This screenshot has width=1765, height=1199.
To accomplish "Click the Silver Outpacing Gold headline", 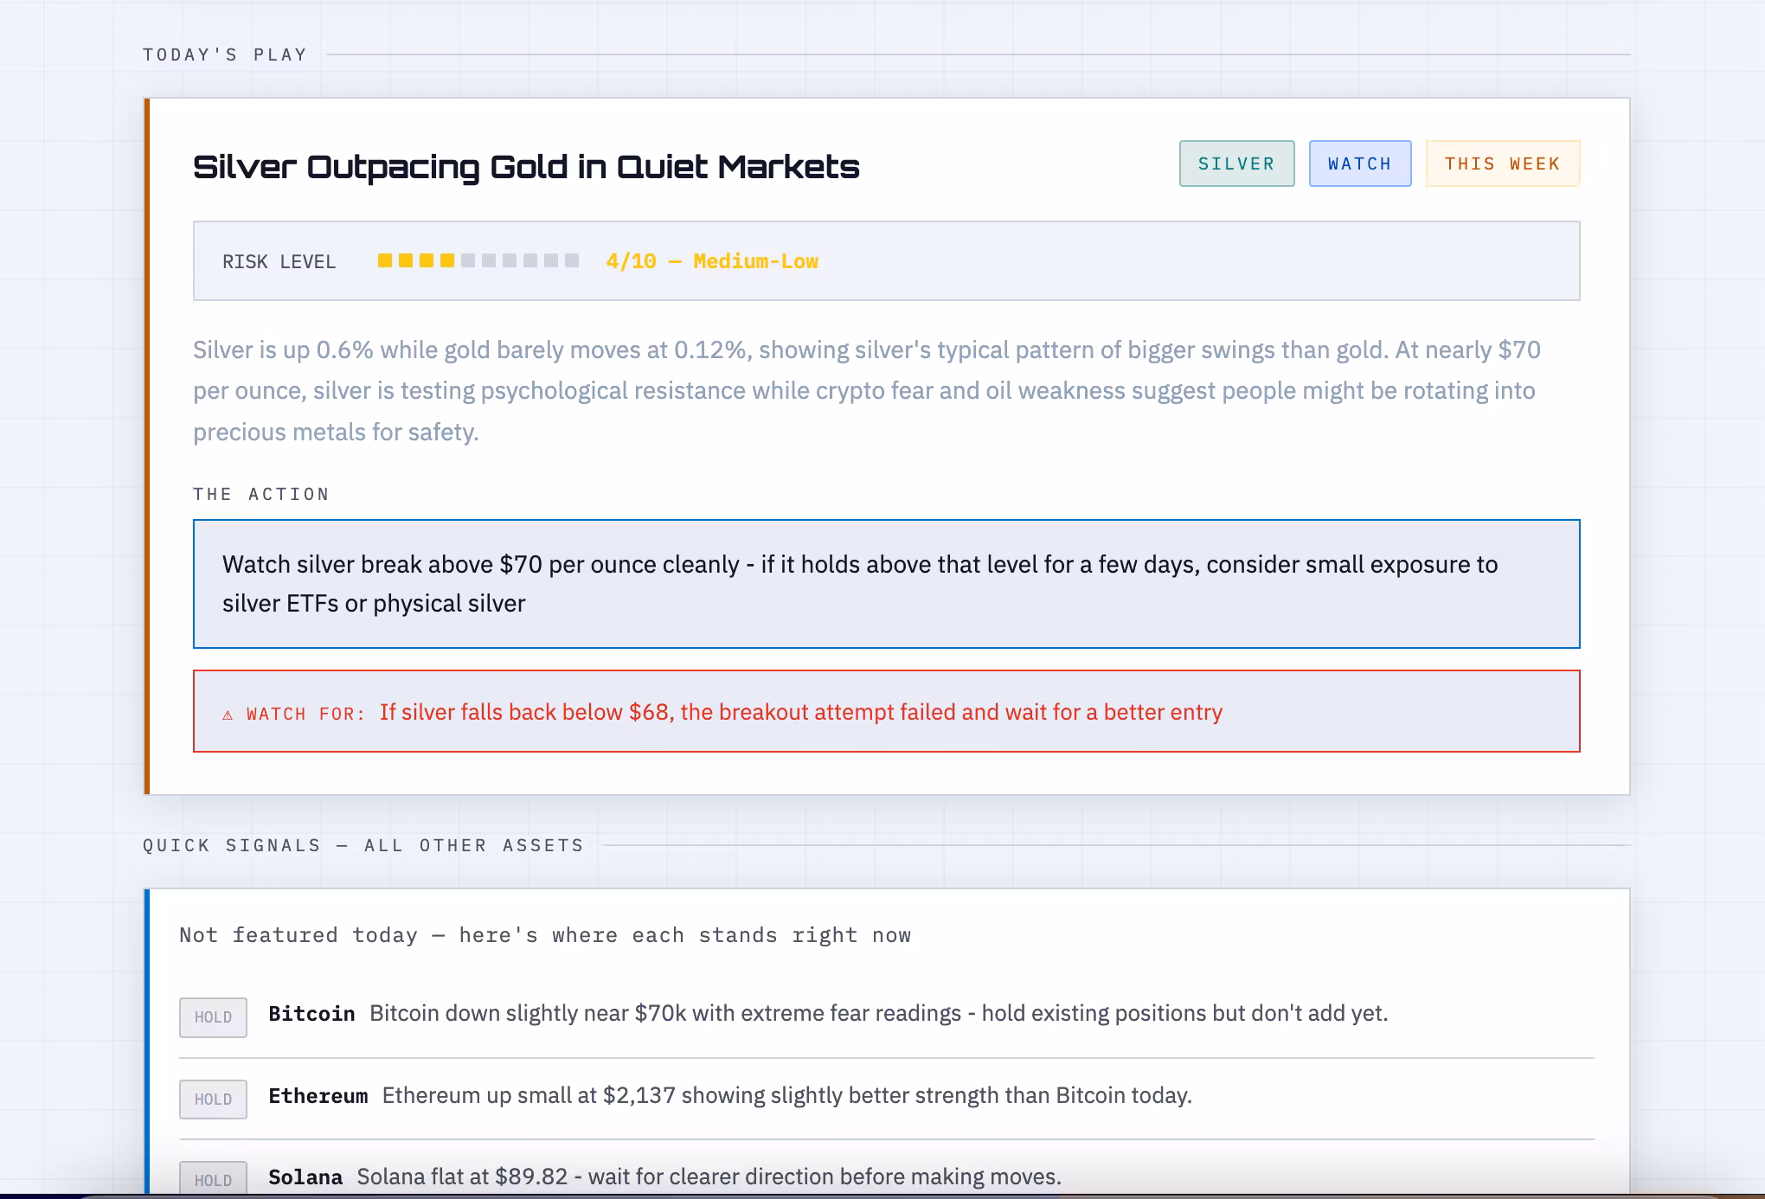I will [526, 167].
